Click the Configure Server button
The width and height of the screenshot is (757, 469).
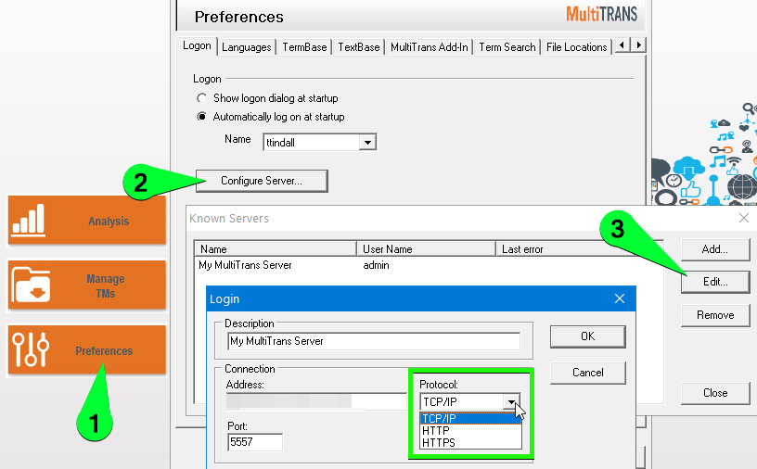[262, 181]
